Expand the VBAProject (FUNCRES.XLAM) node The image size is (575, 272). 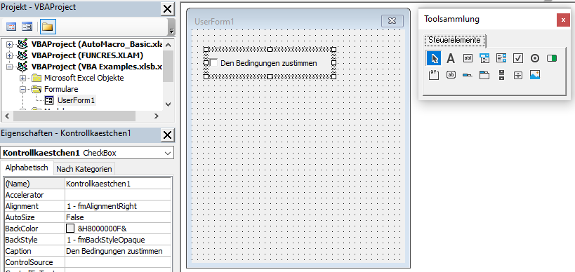[10, 55]
